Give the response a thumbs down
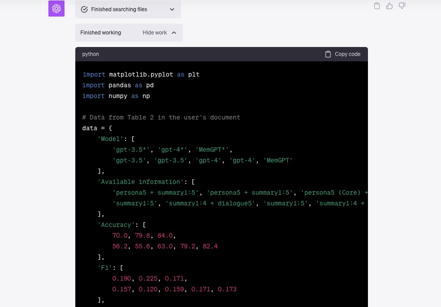441x307 pixels. (x=402, y=6)
